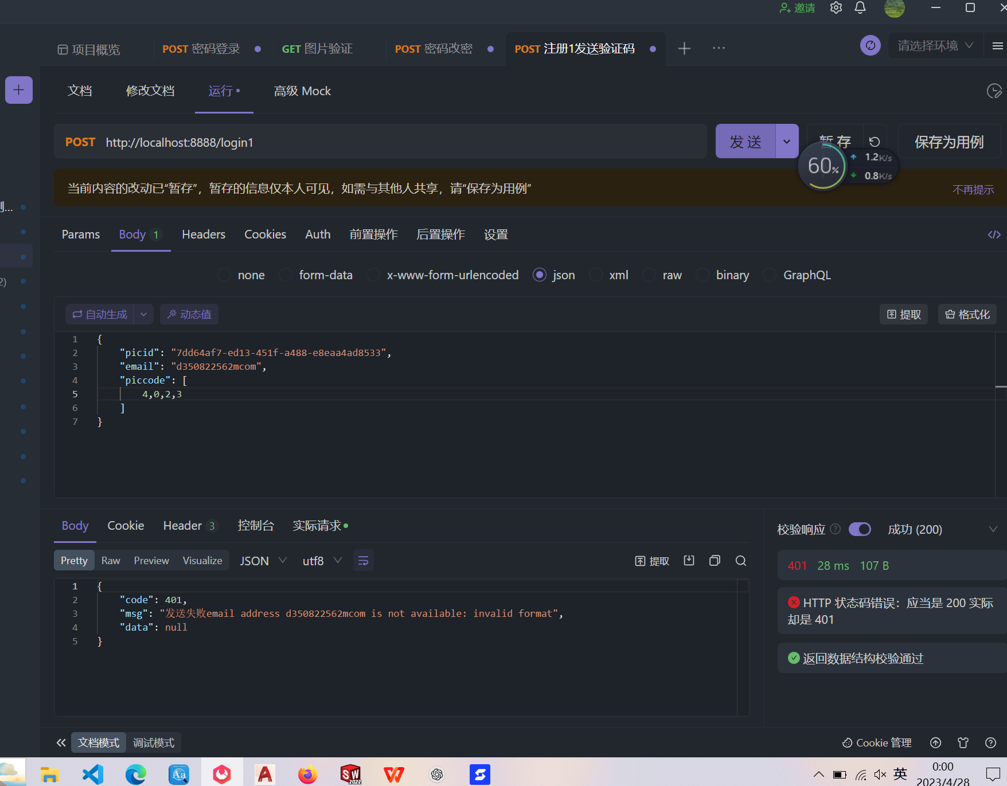Click the invite (邀请) button

click(798, 8)
